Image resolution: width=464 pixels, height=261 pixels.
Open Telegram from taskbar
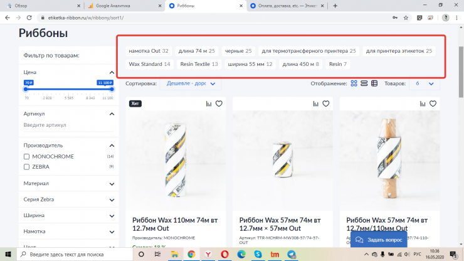point(292,254)
